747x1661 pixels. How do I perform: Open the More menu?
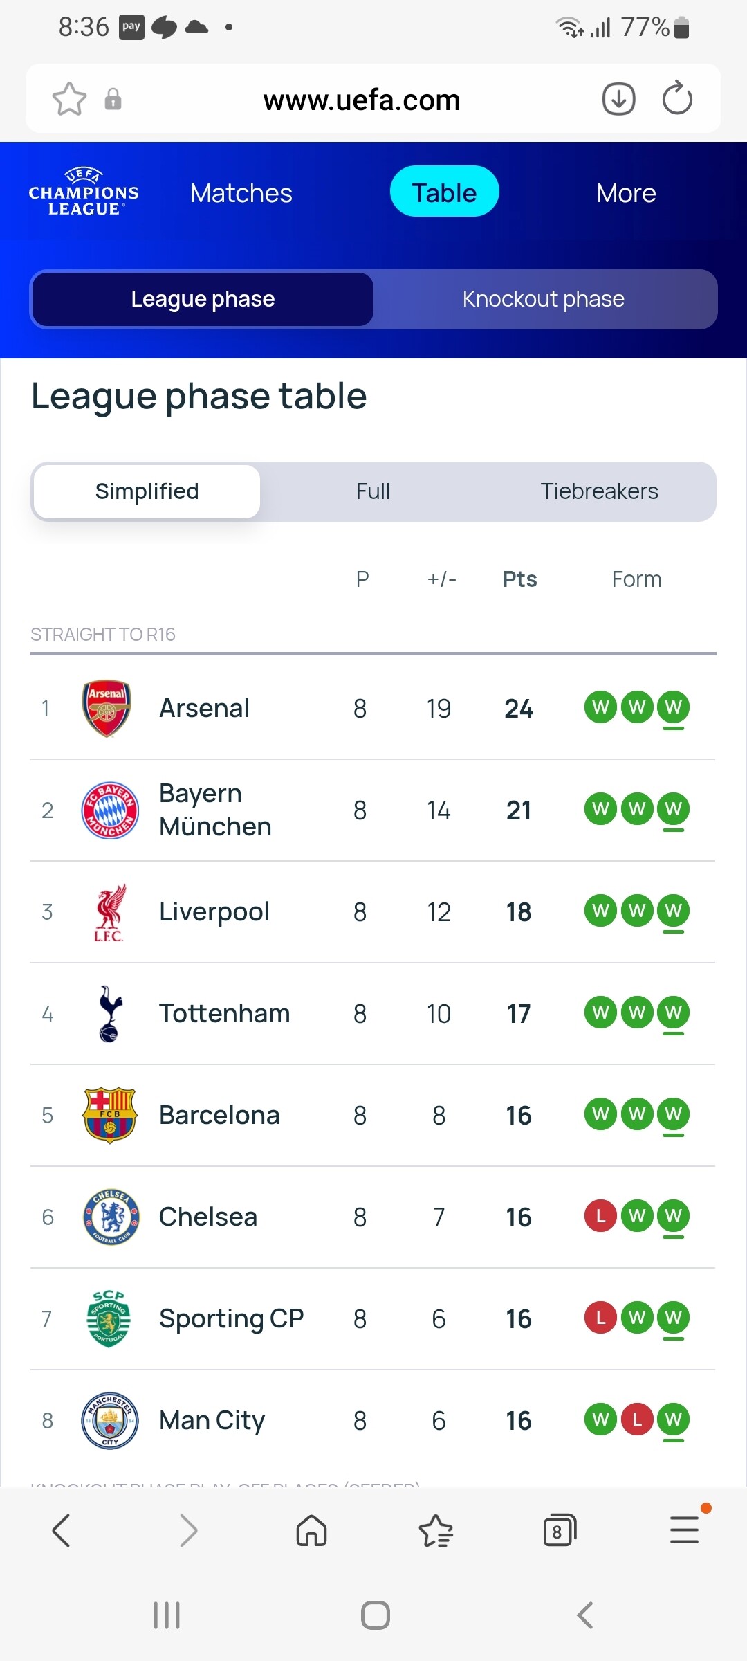(626, 193)
